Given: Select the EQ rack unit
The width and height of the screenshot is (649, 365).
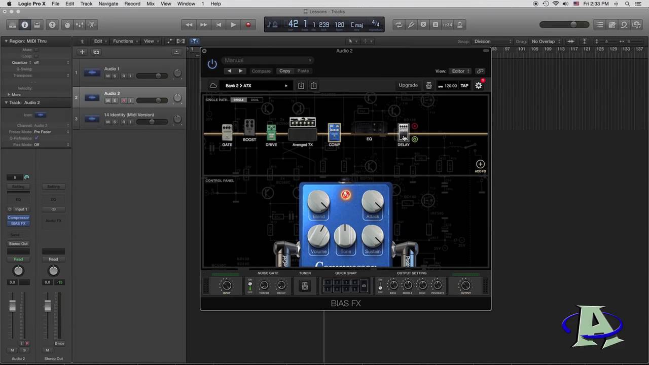Looking at the screenshot, I should pyautogui.click(x=369, y=128).
